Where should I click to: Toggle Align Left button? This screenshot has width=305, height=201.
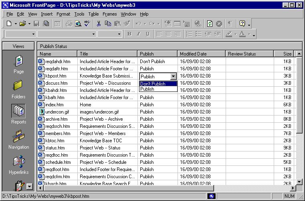tap(159, 34)
